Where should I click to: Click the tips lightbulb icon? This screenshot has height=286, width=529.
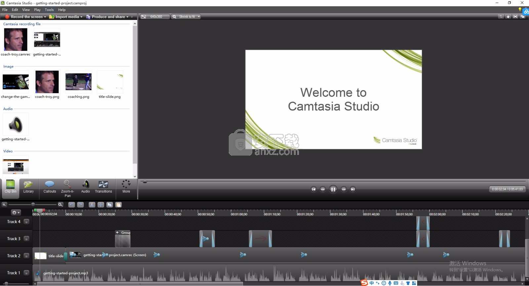pyautogui.click(x=520, y=9)
